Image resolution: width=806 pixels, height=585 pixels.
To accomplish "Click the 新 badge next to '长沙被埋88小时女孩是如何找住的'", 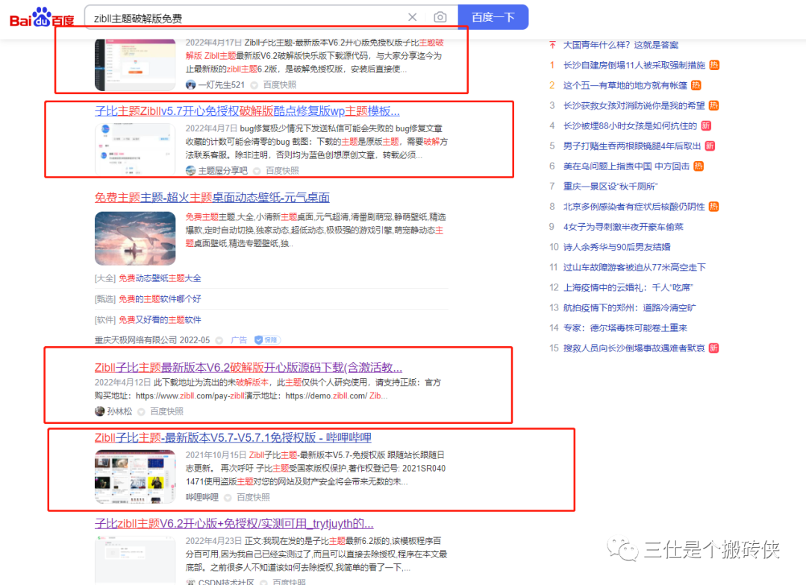I will pyautogui.click(x=705, y=125).
